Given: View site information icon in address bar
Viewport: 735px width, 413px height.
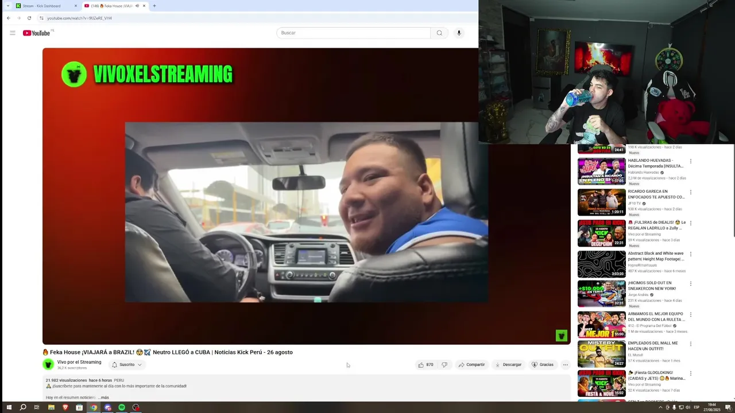Looking at the screenshot, I should 41,18.
